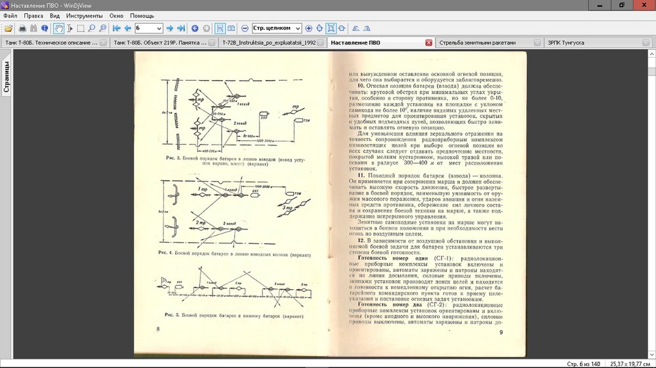Viewport: 656px width, 368px height.
Task: Minimize the WinDjView window
Action: click(x=600, y=5)
